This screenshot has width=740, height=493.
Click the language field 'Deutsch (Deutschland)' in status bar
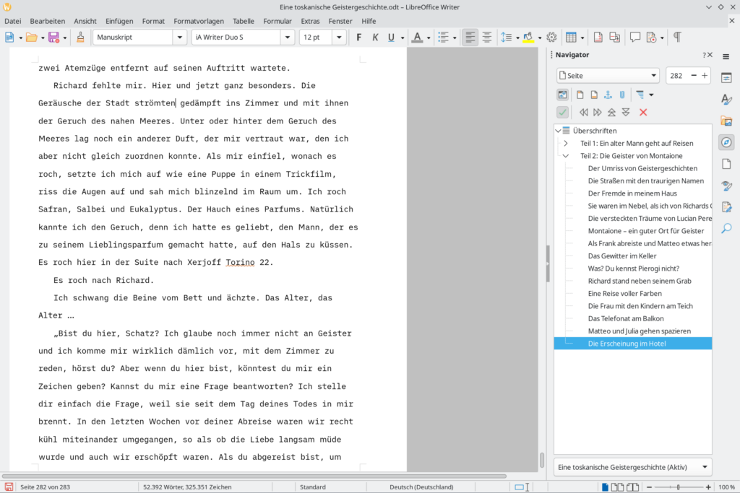[x=421, y=487]
